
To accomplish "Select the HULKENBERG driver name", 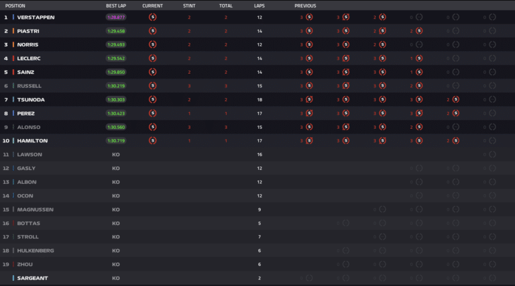I will (x=36, y=251).
